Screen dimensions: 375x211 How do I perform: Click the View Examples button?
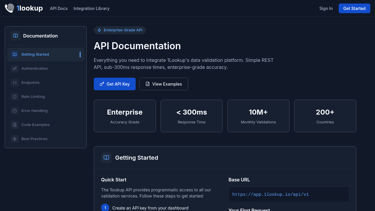pyautogui.click(x=163, y=84)
